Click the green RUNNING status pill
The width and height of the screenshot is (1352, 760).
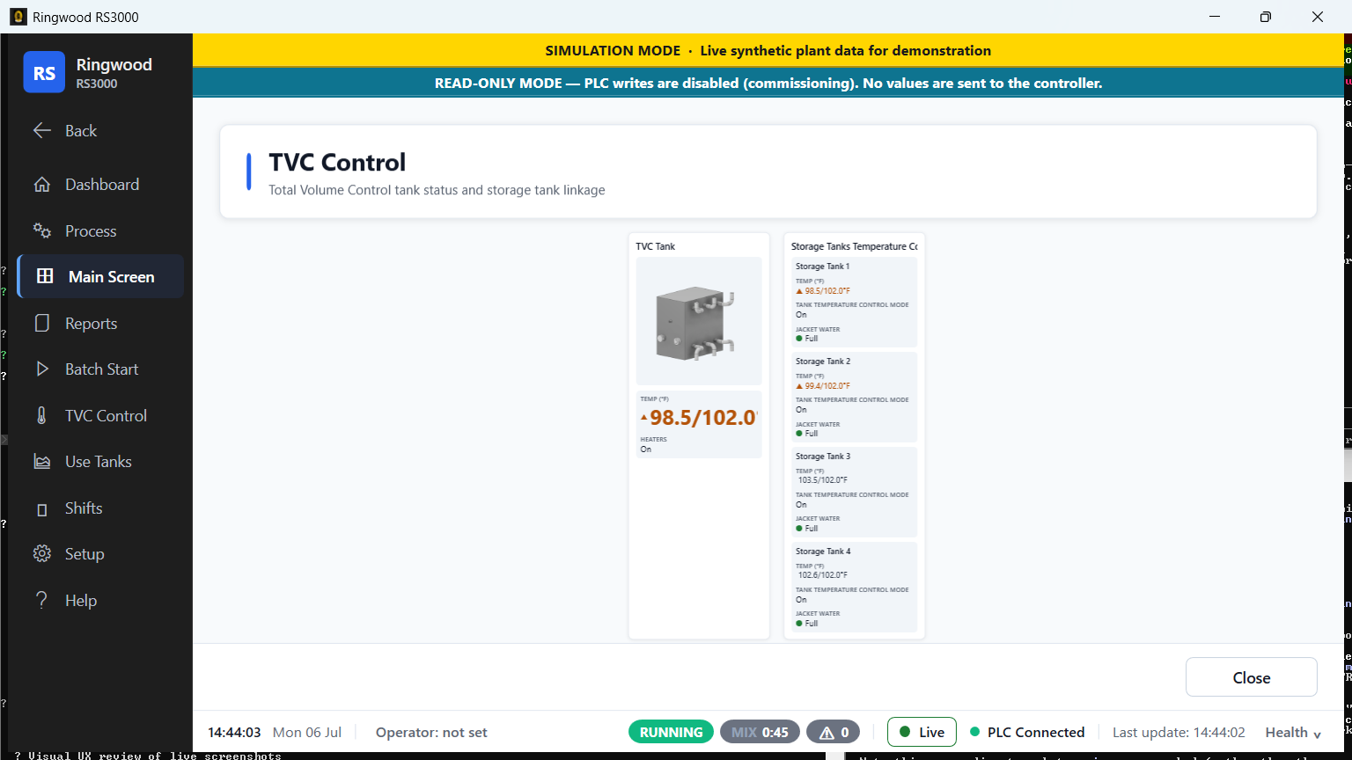(x=671, y=732)
